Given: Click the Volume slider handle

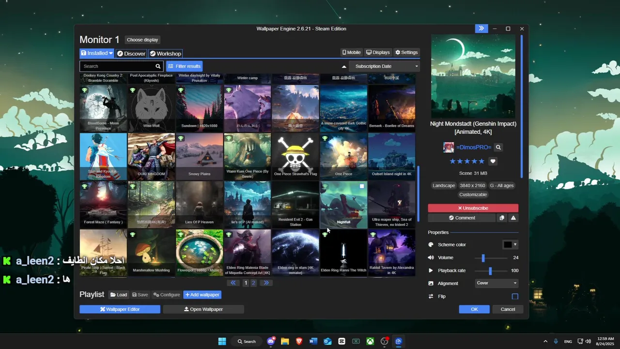Looking at the screenshot, I should click(483, 258).
